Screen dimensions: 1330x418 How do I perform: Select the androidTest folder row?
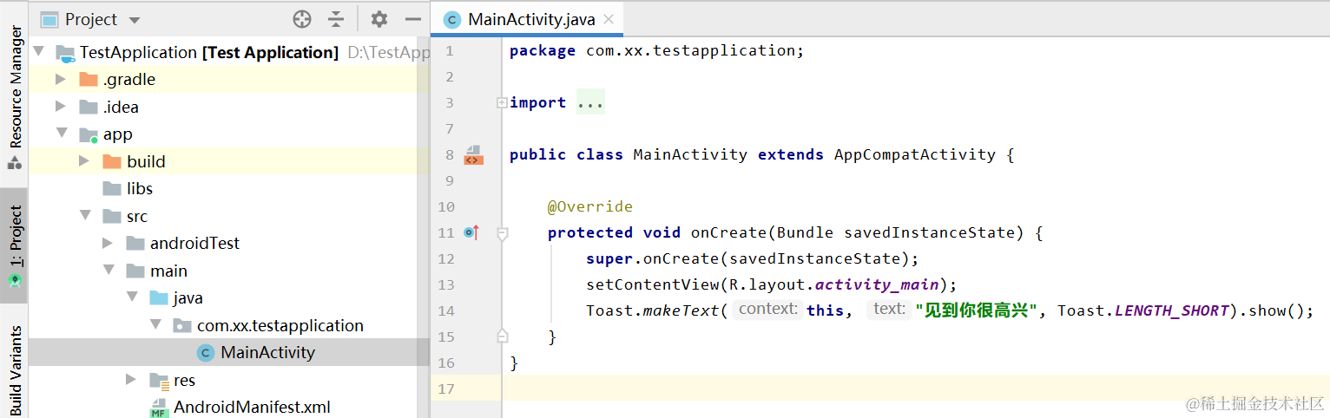(230, 244)
